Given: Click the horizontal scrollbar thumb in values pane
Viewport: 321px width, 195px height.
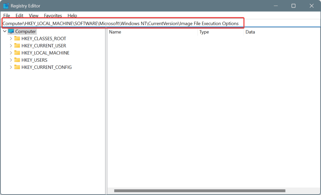Looking at the screenshot, I should click(x=200, y=191).
